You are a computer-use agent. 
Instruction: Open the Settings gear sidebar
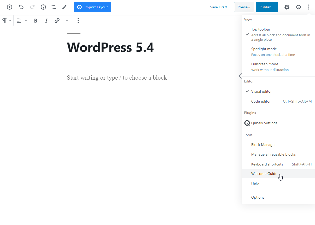tap(287, 7)
